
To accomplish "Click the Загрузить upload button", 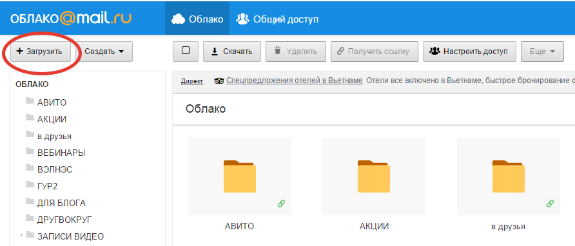I will [41, 52].
